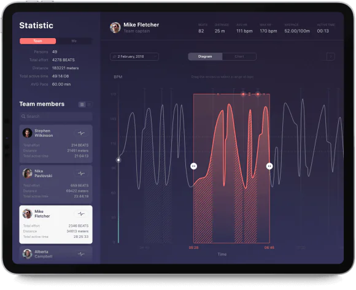Click the next arrow button beside Chart

[331, 56]
